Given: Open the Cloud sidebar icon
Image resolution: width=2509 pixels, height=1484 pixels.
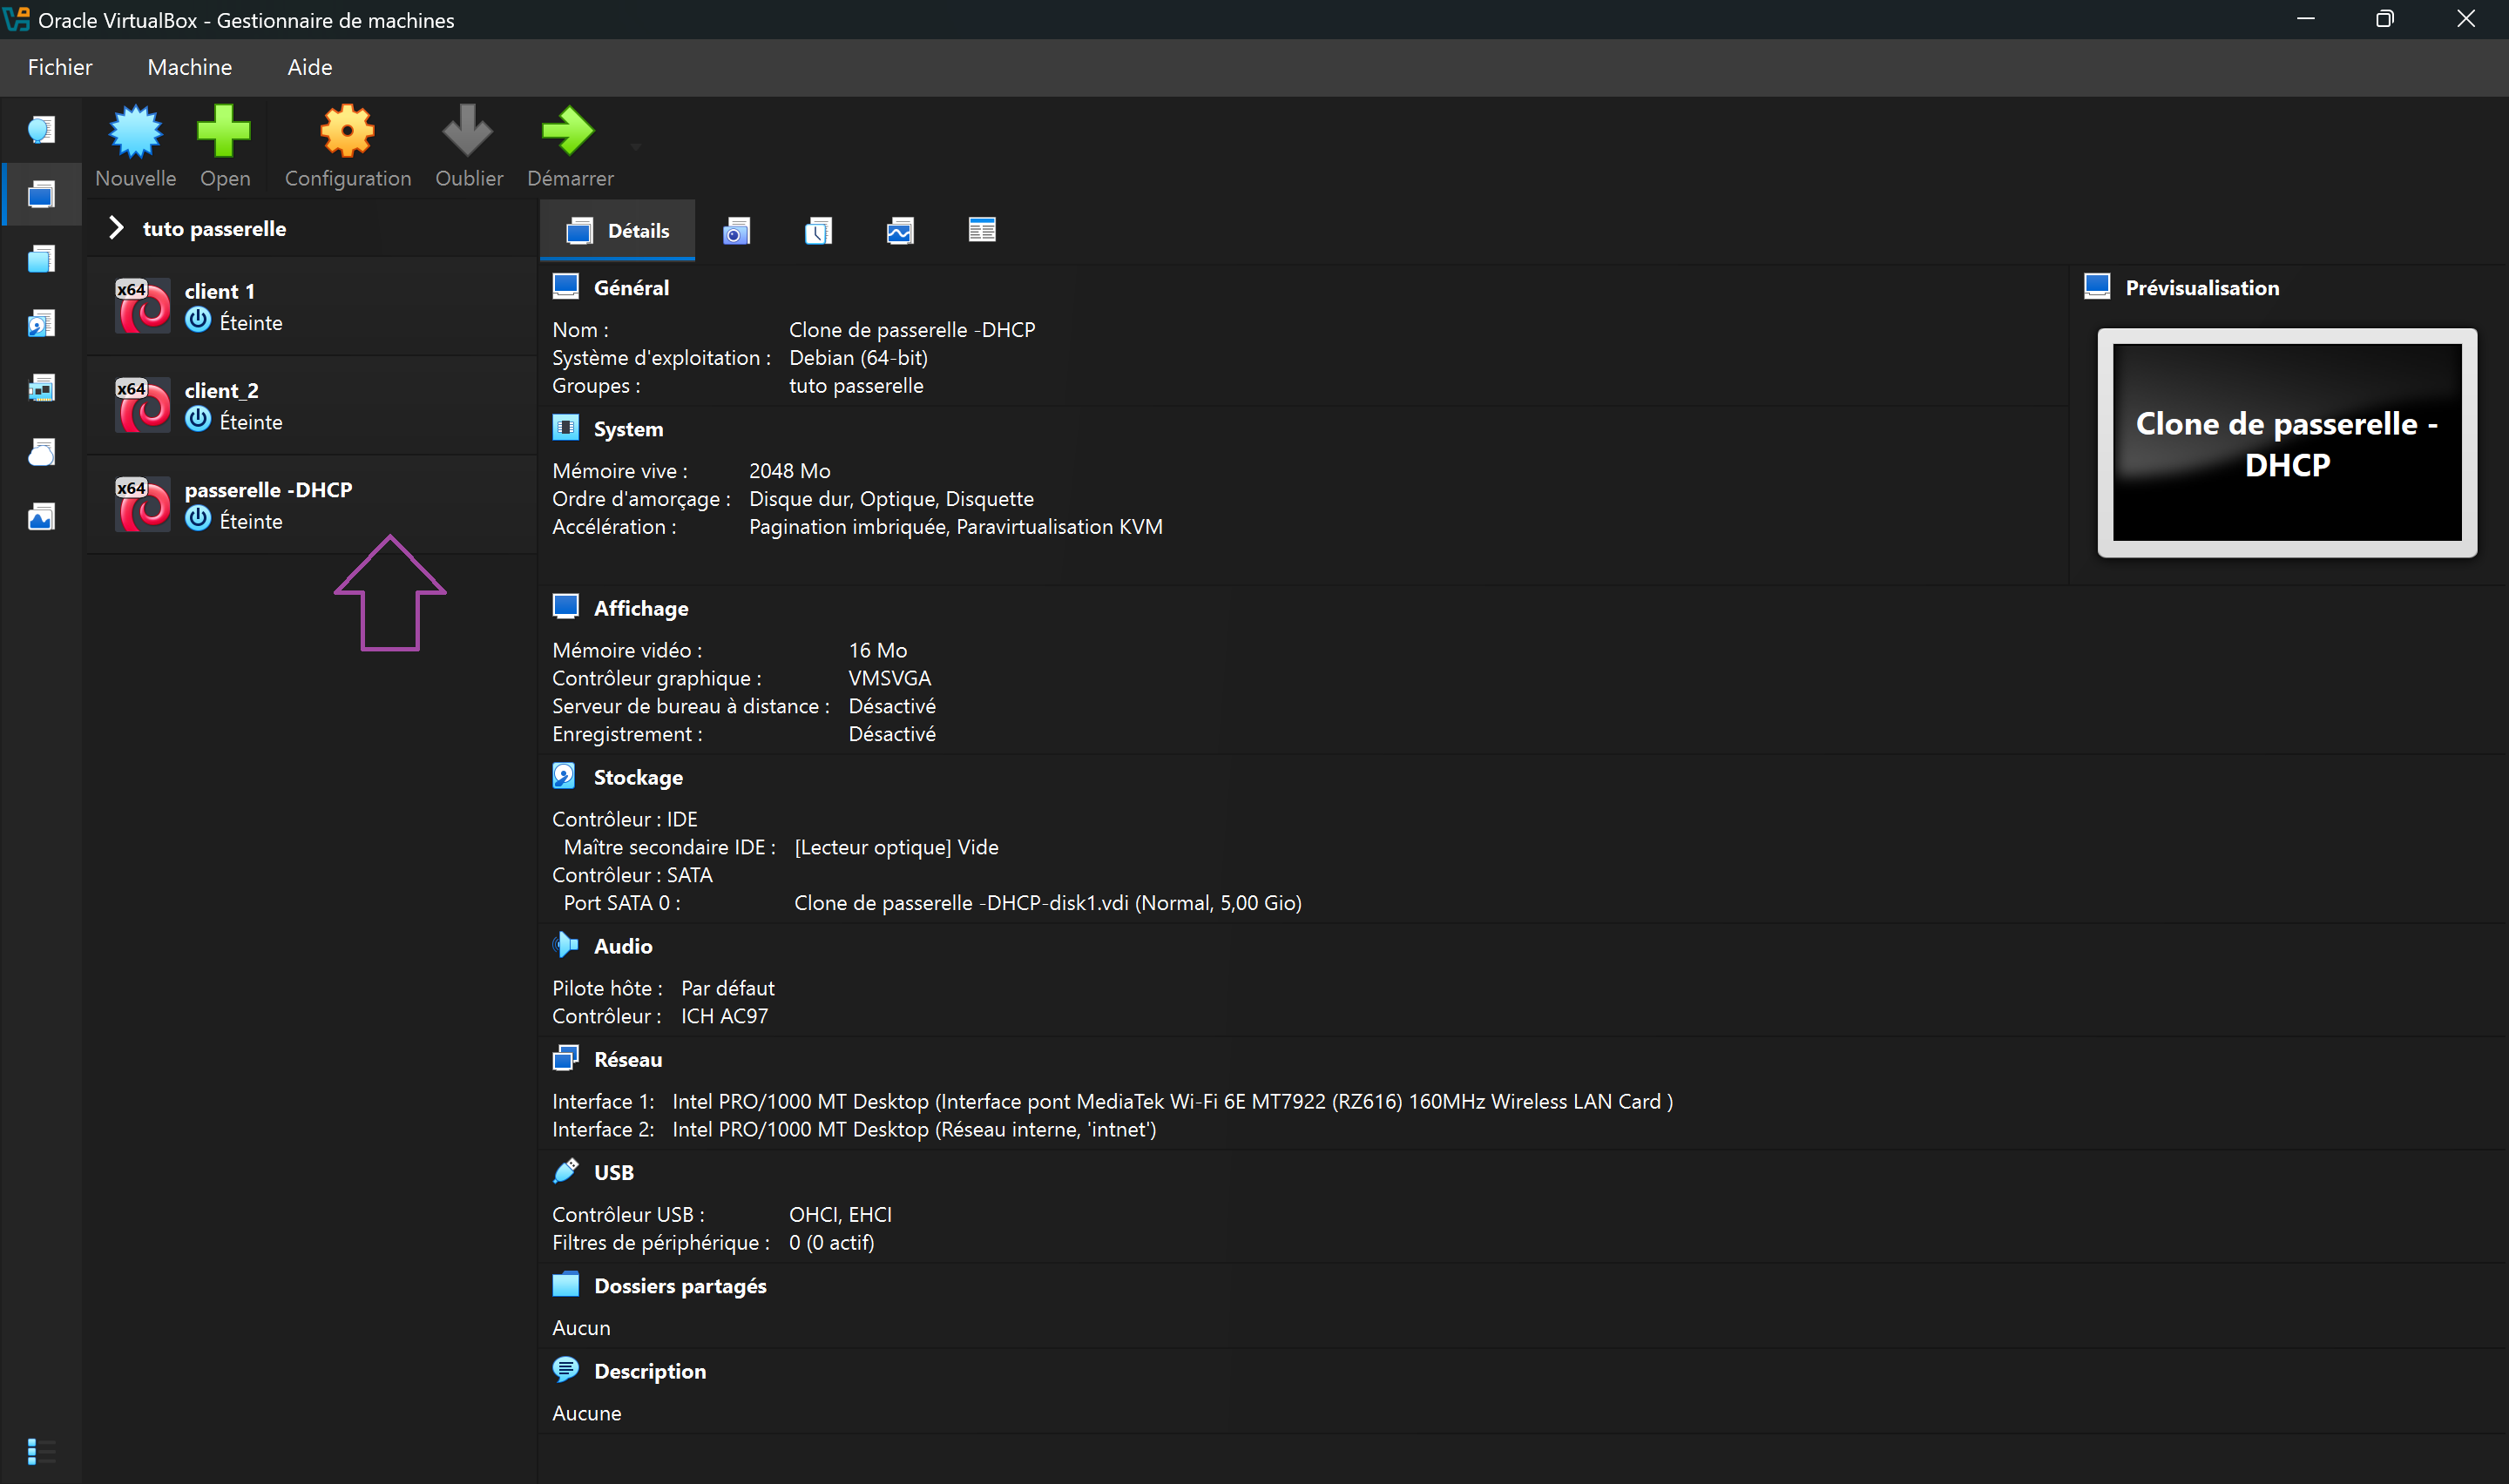Looking at the screenshot, I should pyautogui.click(x=41, y=453).
